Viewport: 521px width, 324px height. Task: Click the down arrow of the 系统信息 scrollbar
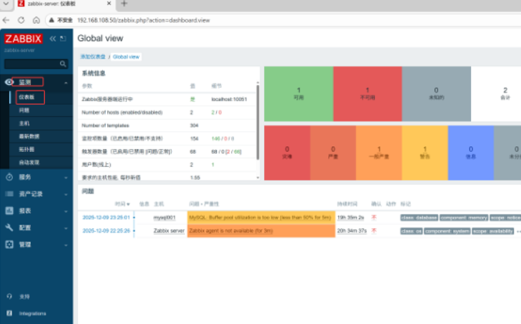pyautogui.click(x=258, y=178)
